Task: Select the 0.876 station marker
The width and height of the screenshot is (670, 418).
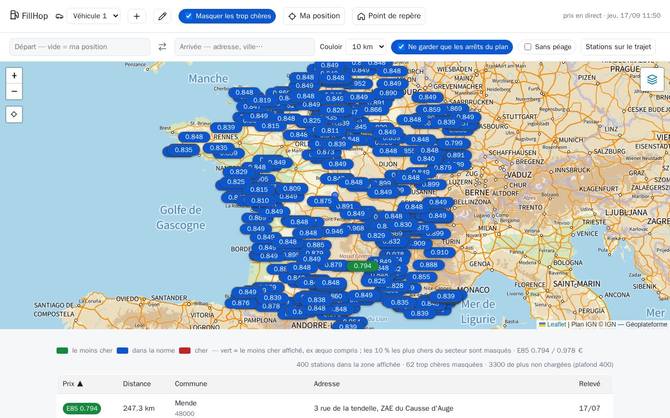Action: coord(241,303)
